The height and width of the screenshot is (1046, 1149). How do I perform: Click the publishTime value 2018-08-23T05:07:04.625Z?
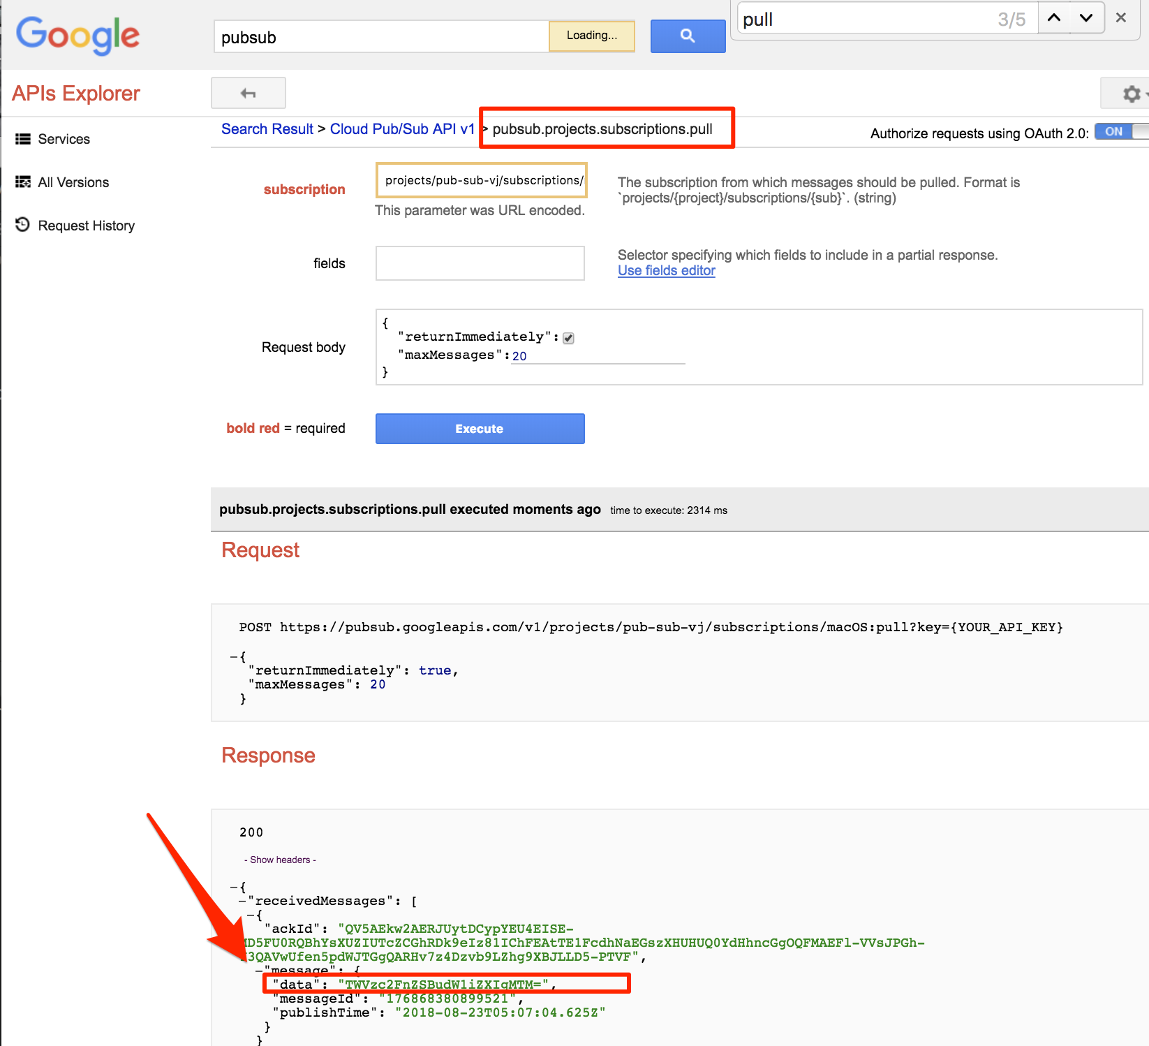501,1012
